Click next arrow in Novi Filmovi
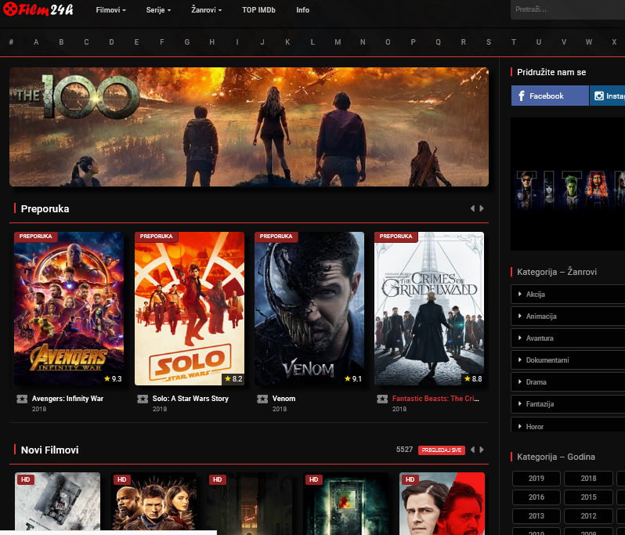Image resolution: width=625 pixels, height=535 pixels. click(x=482, y=450)
